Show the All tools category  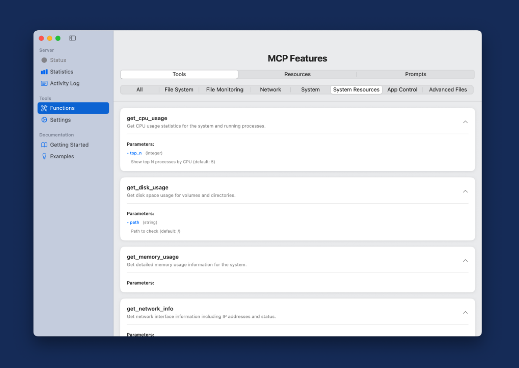click(139, 90)
